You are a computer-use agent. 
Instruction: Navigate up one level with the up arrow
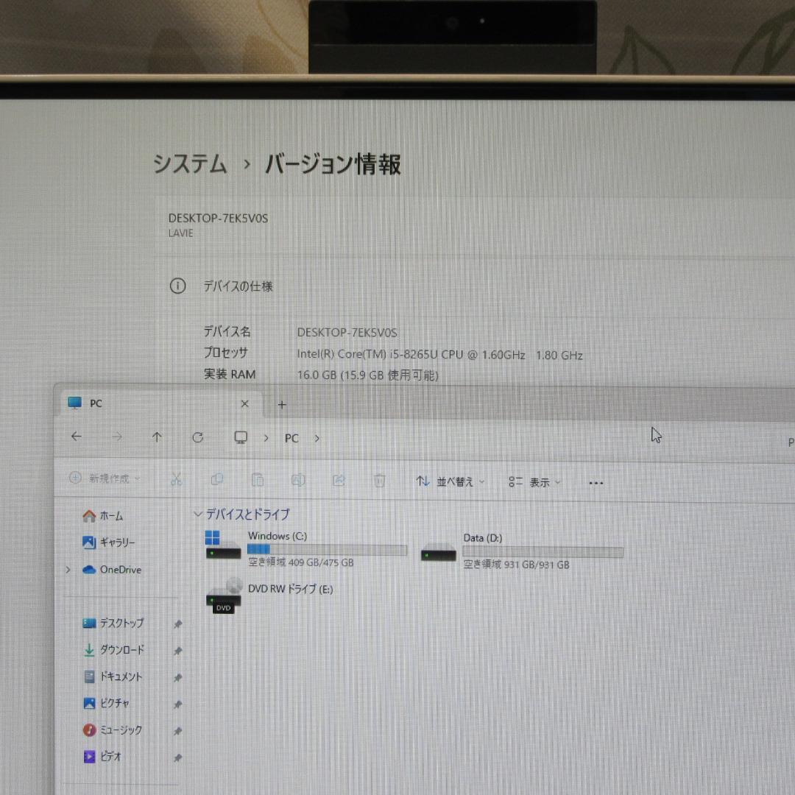click(157, 437)
